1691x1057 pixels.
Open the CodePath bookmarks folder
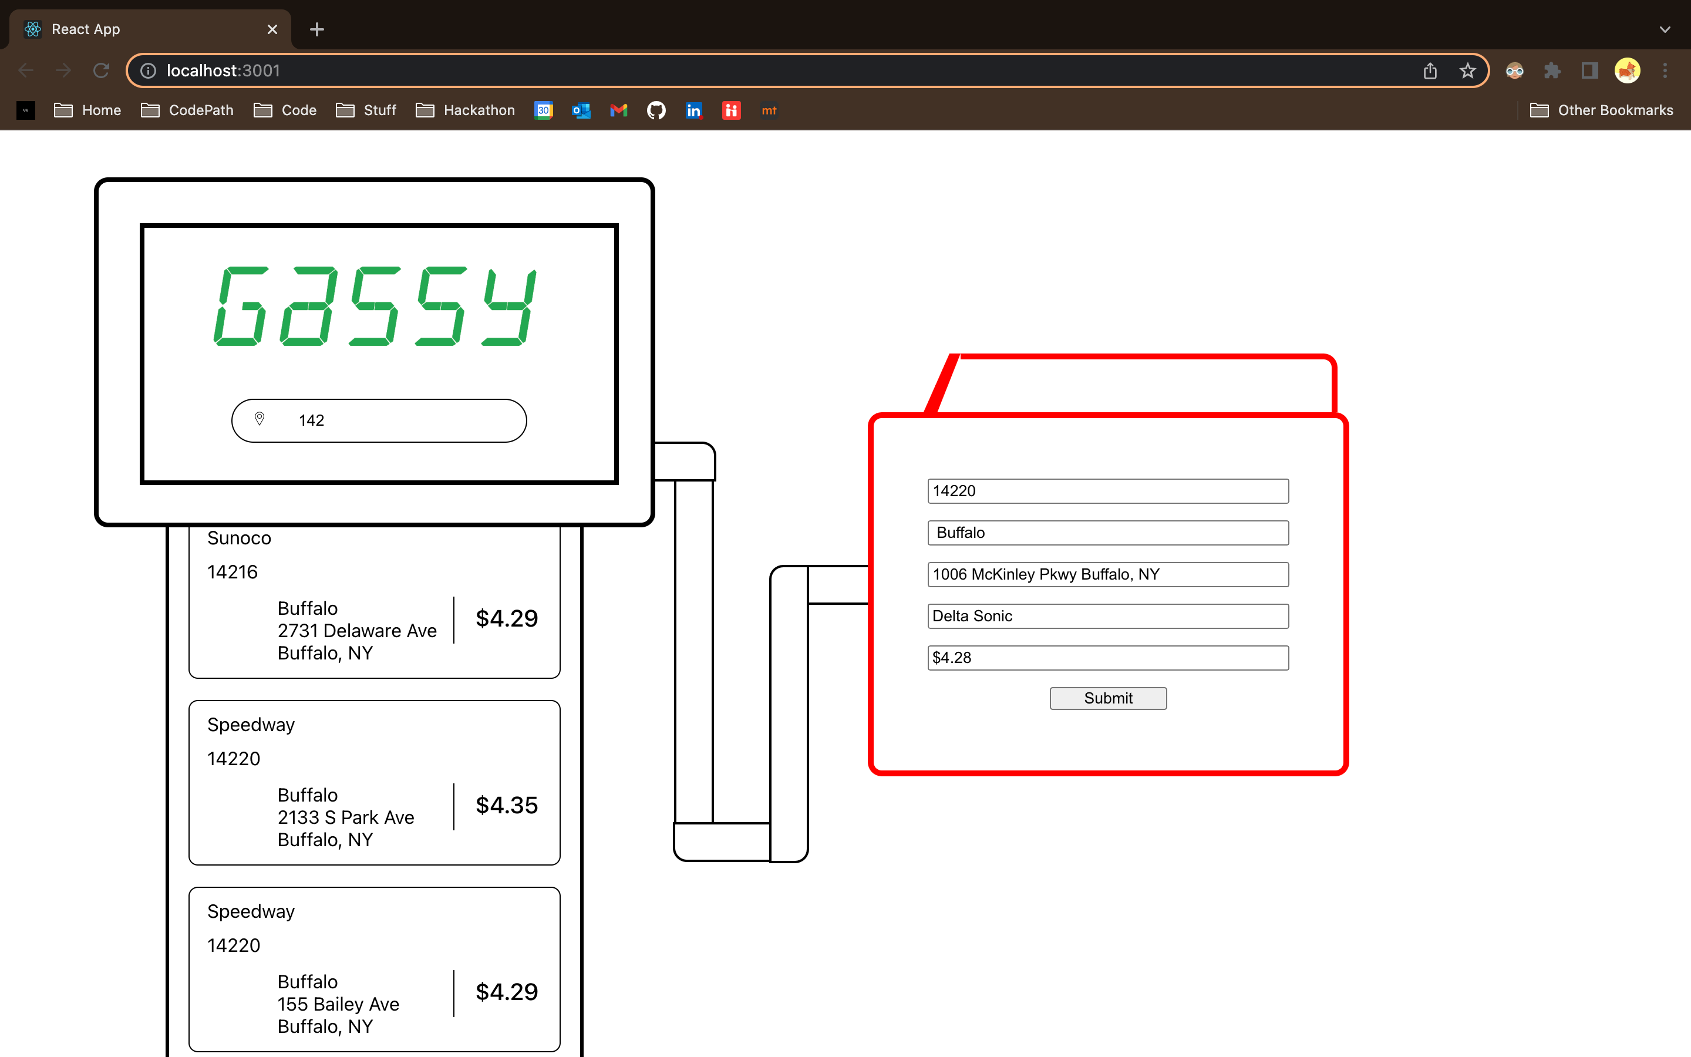187,110
